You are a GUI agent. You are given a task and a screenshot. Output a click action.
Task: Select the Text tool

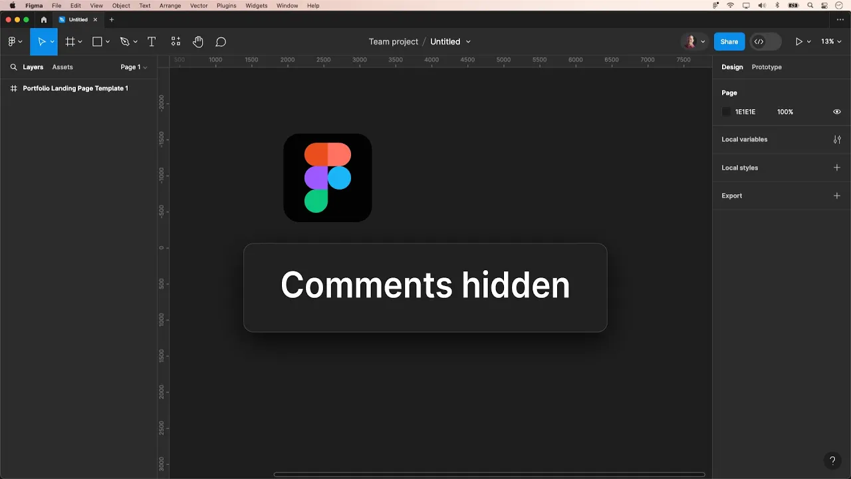[152, 42]
